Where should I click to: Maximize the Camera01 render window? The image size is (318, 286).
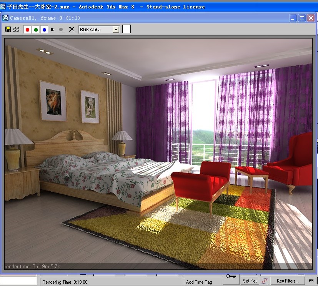(x=302, y=18)
